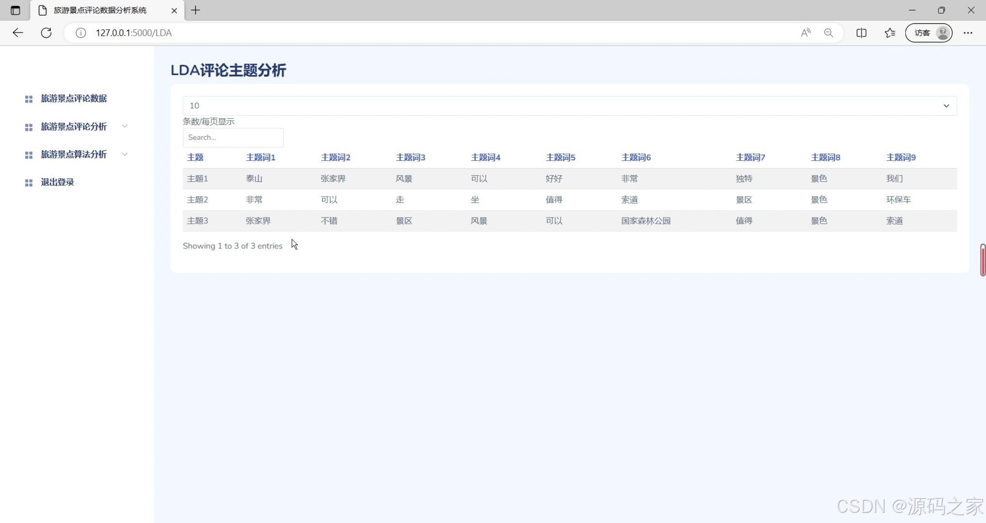The width and height of the screenshot is (986, 523).
Task: Open a new browser tab
Action: (x=196, y=10)
